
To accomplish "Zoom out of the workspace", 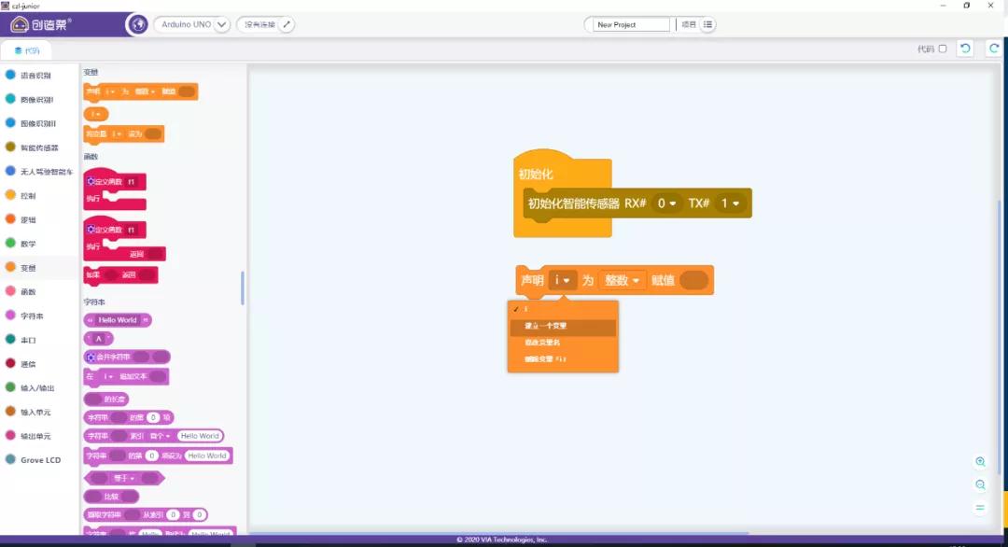I will pyautogui.click(x=980, y=484).
